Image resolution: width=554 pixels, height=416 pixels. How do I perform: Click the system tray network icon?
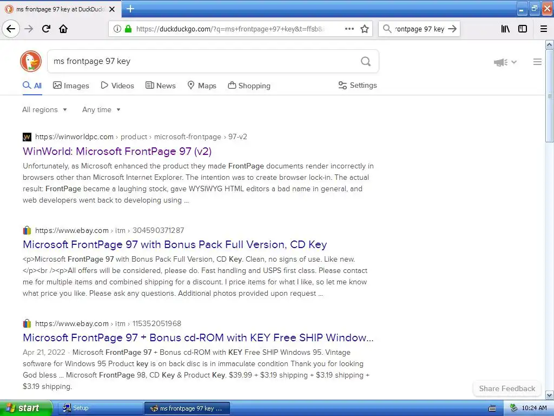514,408
